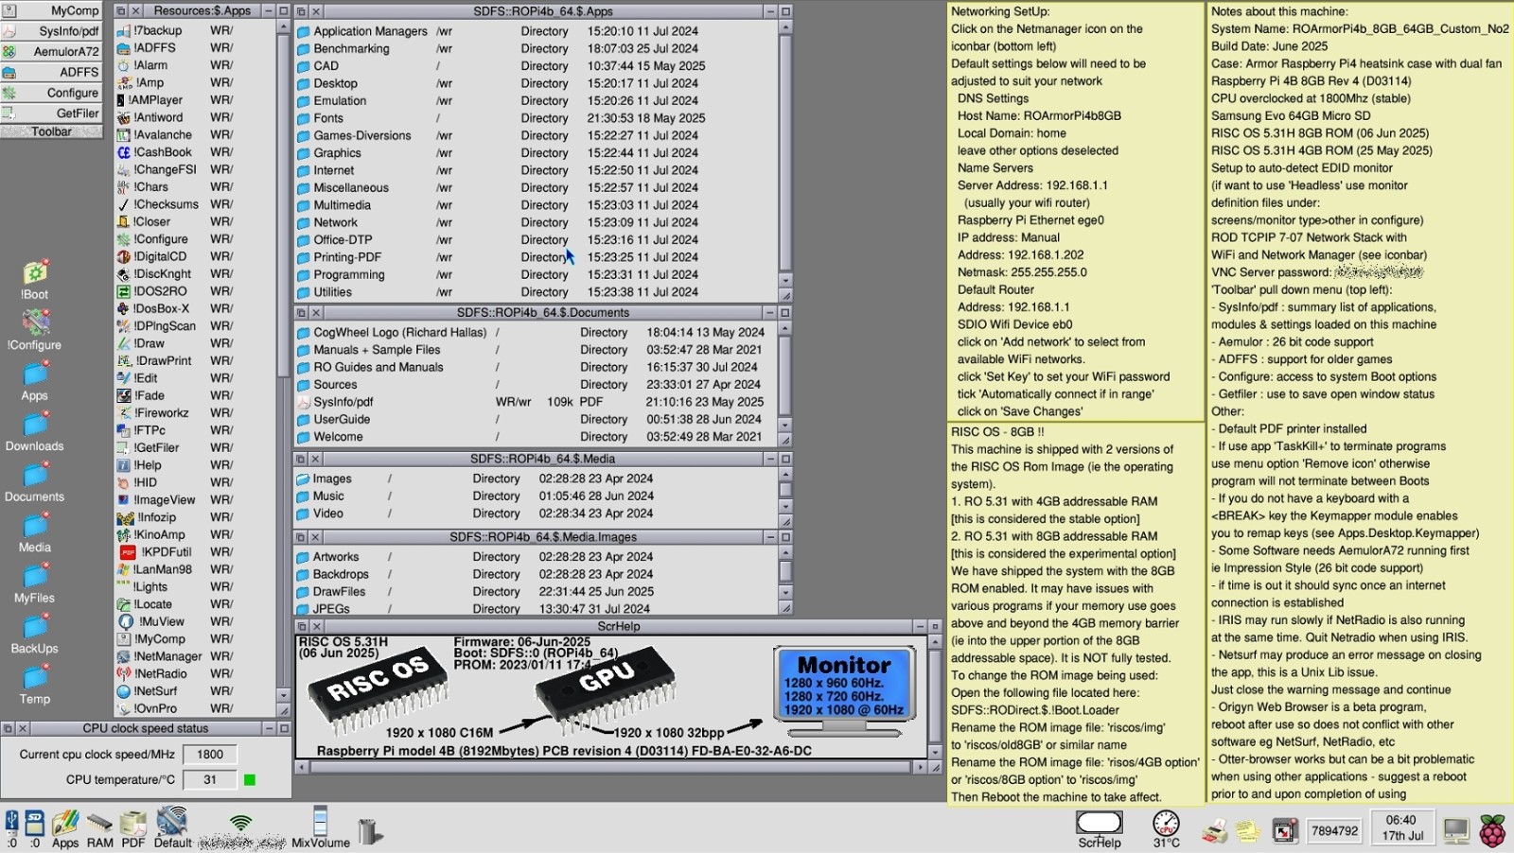Open the !Edit application
This screenshot has height=853, width=1514.
pos(137,378)
